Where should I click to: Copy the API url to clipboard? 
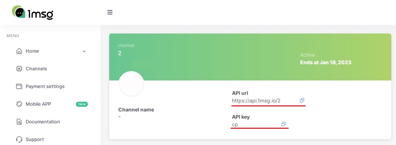[x=302, y=100]
